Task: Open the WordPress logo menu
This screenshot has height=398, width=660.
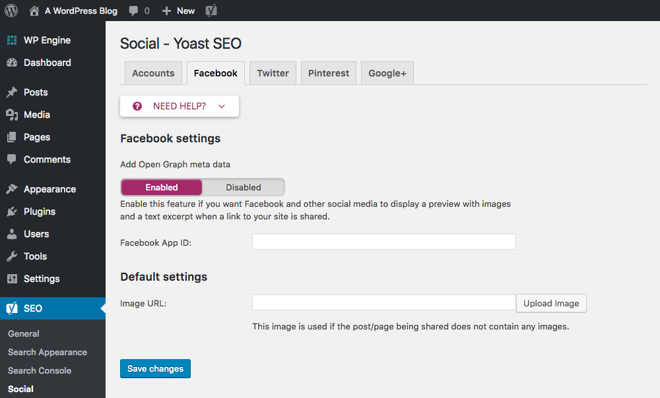Action: coord(11,11)
